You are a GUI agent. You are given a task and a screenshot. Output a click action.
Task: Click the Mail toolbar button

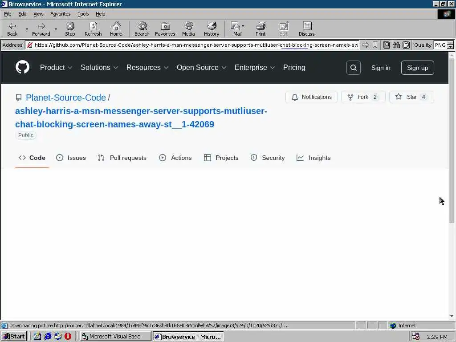pyautogui.click(x=237, y=29)
